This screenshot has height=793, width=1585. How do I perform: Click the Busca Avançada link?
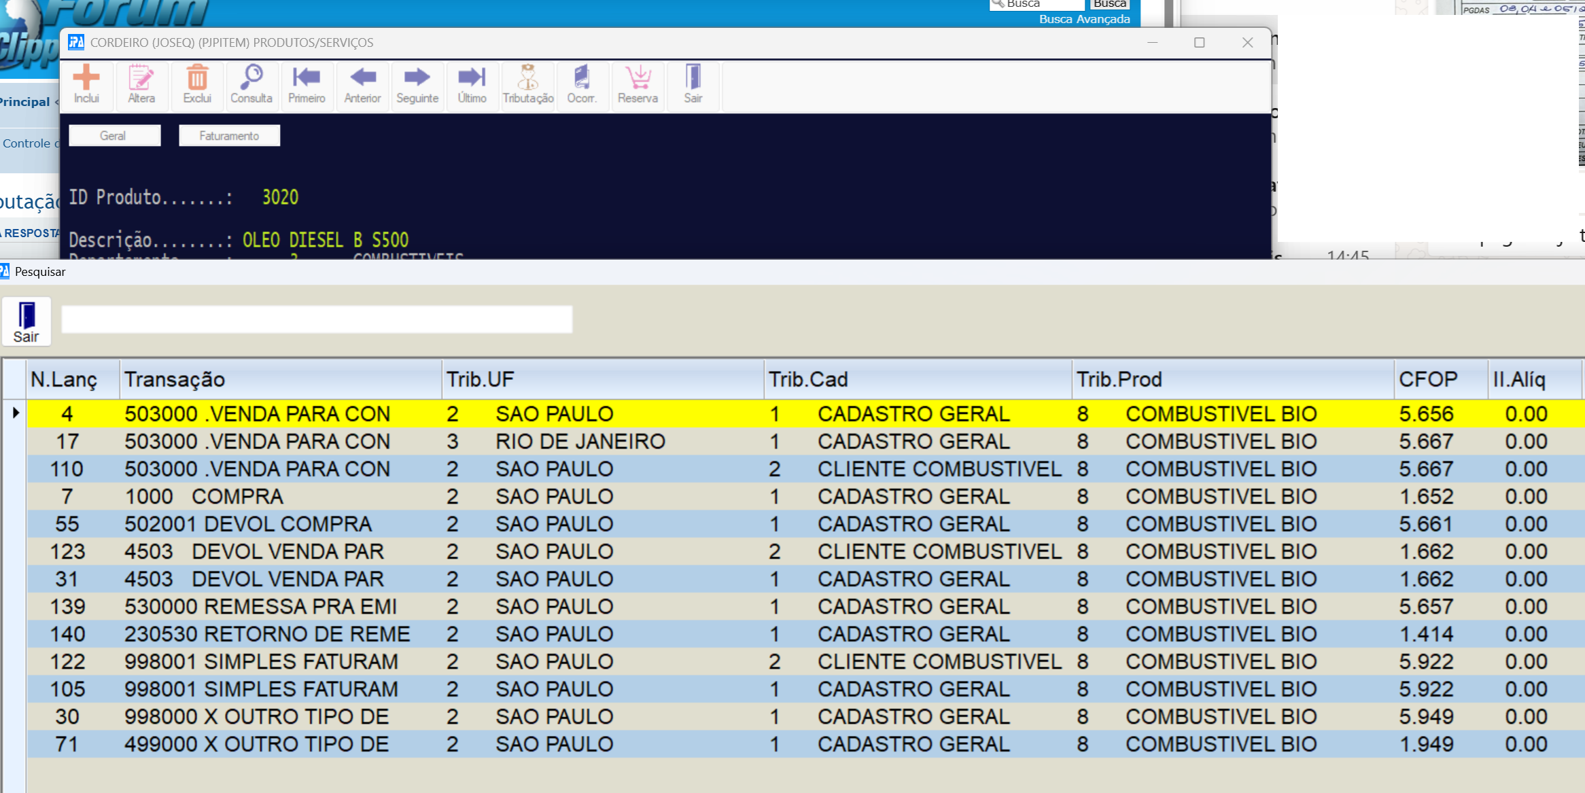1084,19
